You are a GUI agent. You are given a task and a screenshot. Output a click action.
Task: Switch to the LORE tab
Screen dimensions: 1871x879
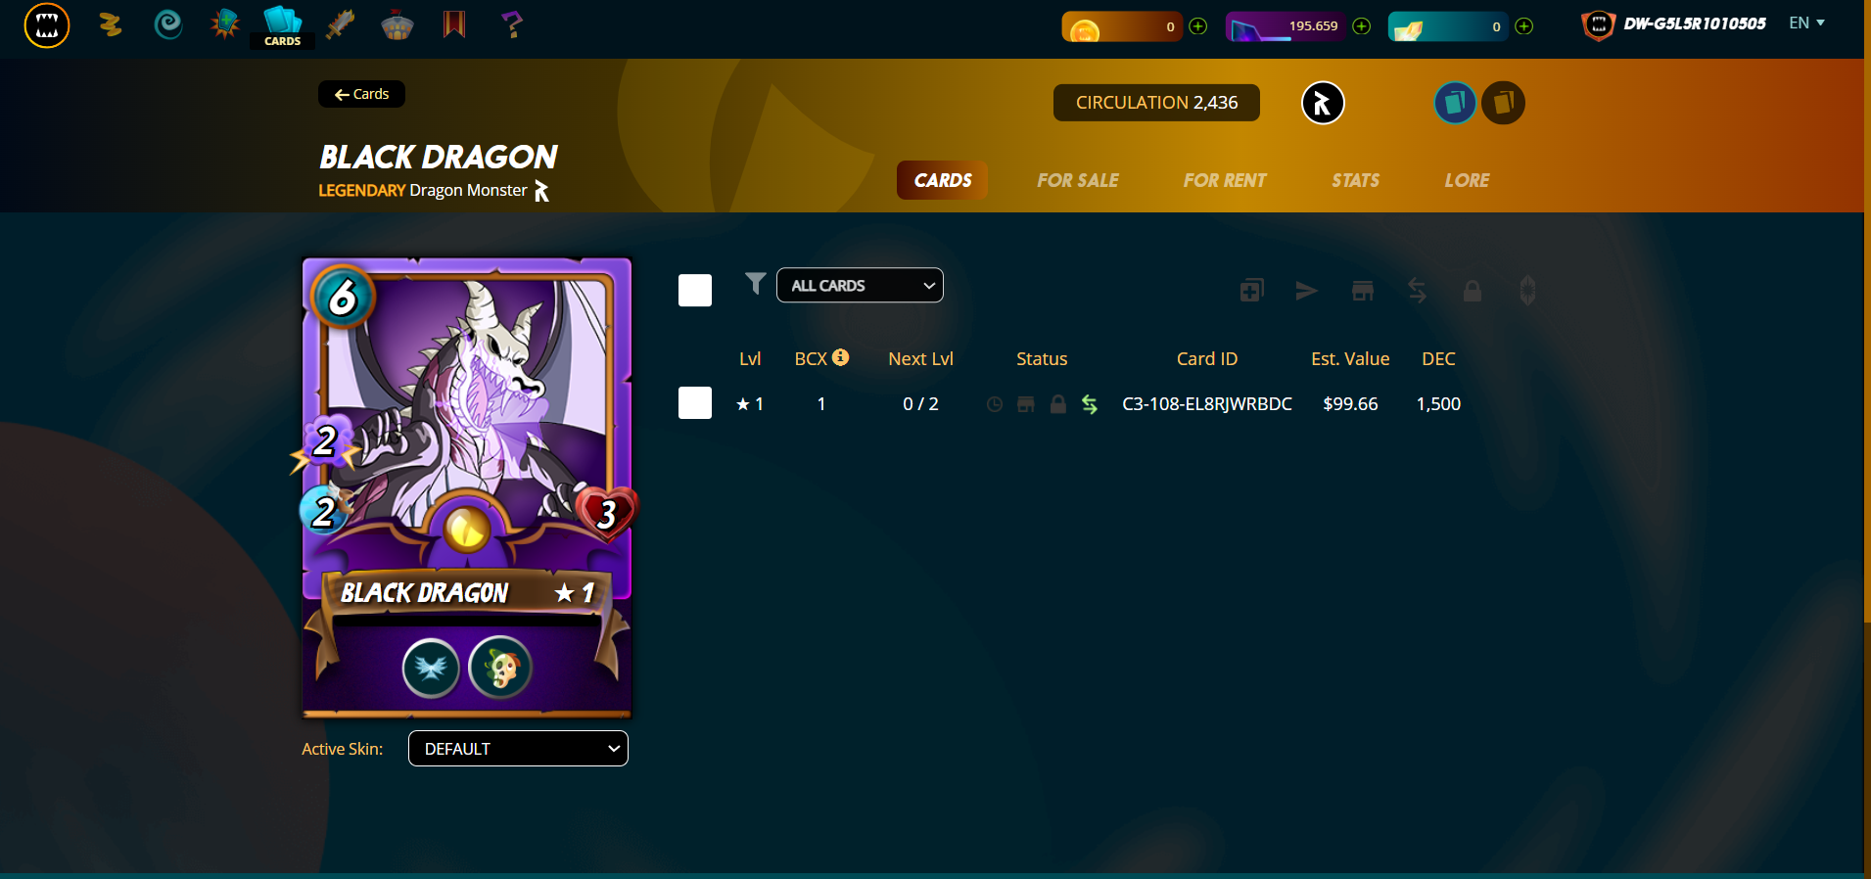point(1467,180)
